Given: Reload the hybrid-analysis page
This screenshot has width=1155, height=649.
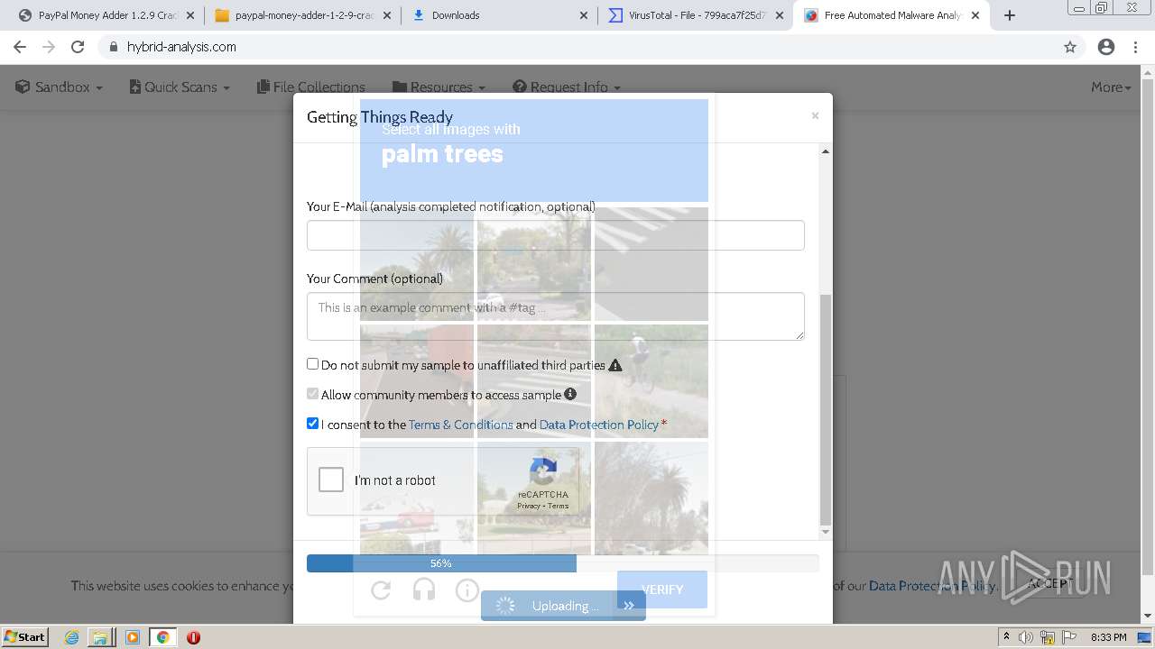Looking at the screenshot, I should tap(78, 47).
